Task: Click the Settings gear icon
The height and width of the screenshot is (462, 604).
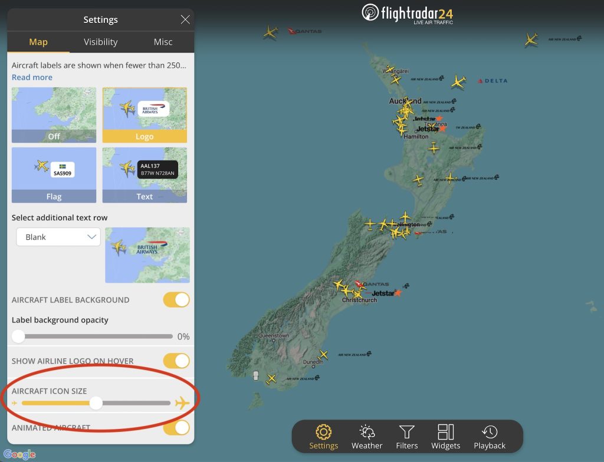Action: pyautogui.click(x=324, y=432)
